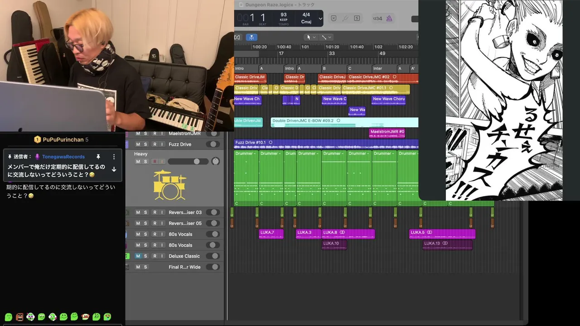Click the brown brick face emote
The height and width of the screenshot is (326, 580).
click(19, 316)
